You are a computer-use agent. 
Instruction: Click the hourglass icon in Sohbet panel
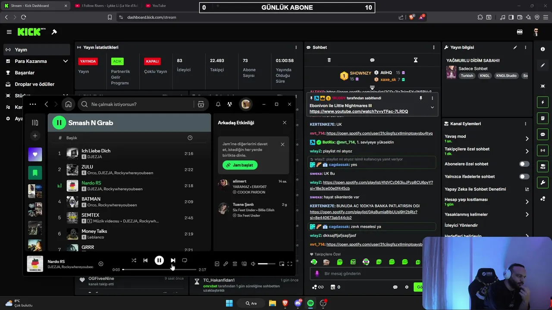pyautogui.click(x=416, y=60)
